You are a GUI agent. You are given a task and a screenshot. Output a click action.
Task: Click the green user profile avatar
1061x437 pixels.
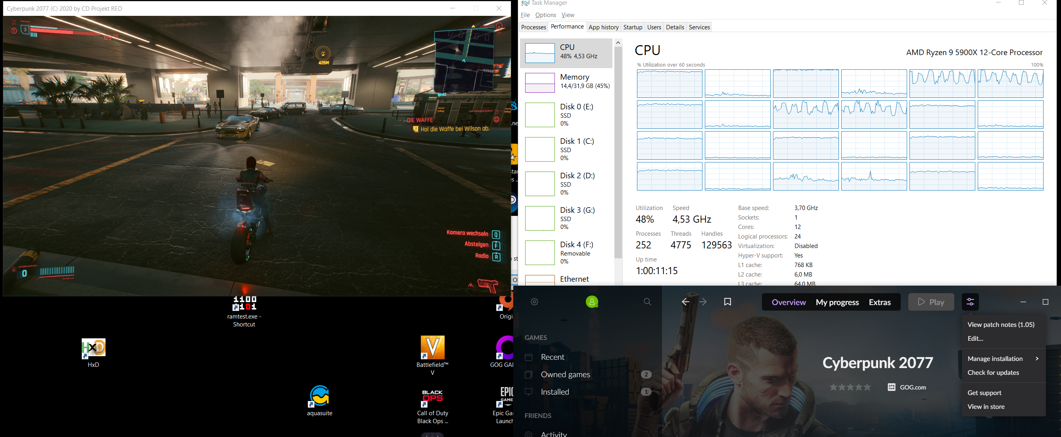pyautogui.click(x=592, y=302)
